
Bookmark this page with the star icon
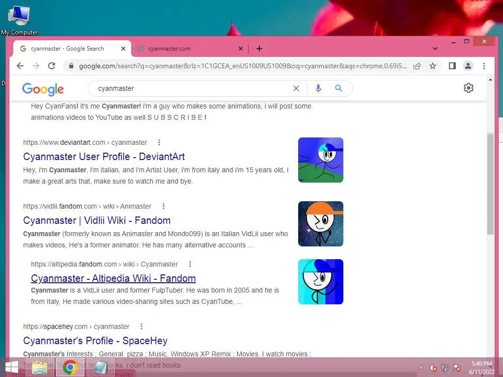pos(433,66)
